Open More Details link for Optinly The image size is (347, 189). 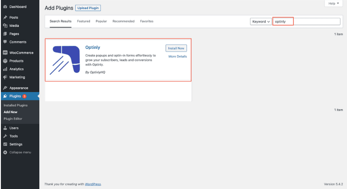178,56
